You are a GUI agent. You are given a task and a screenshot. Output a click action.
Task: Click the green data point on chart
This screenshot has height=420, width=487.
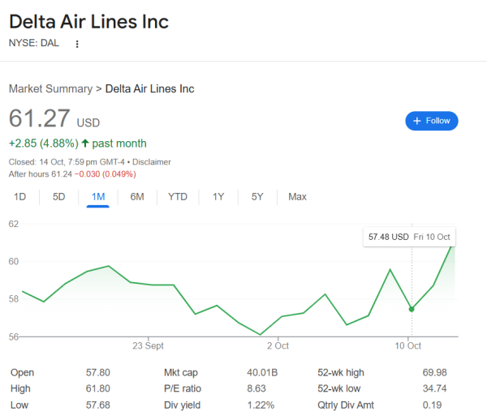pyautogui.click(x=412, y=309)
